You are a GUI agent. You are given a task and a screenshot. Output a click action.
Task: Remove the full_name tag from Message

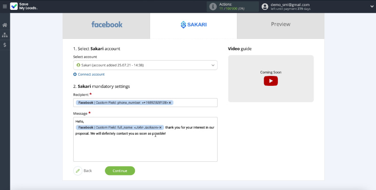(x=160, y=128)
